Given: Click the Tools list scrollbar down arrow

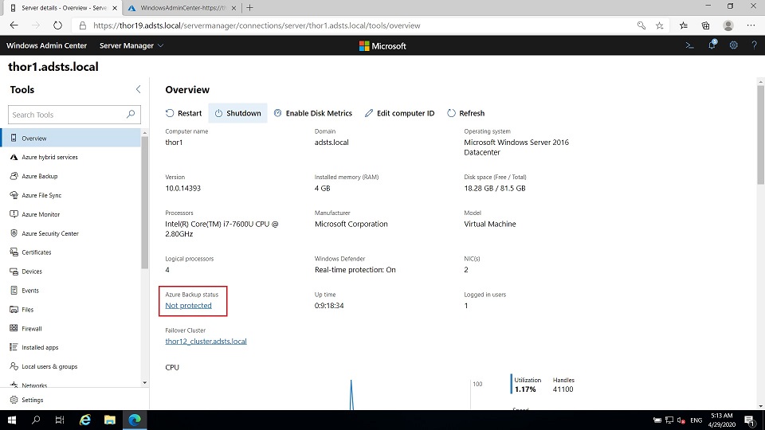Looking at the screenshot, I should (x=144, y=383).
